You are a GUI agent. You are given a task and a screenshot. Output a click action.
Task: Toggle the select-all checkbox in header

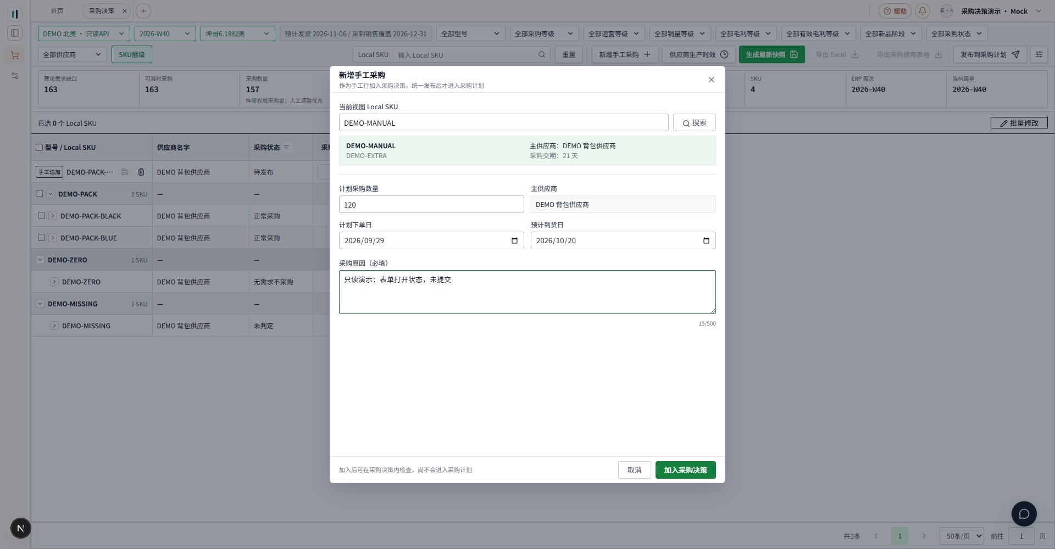39,147
